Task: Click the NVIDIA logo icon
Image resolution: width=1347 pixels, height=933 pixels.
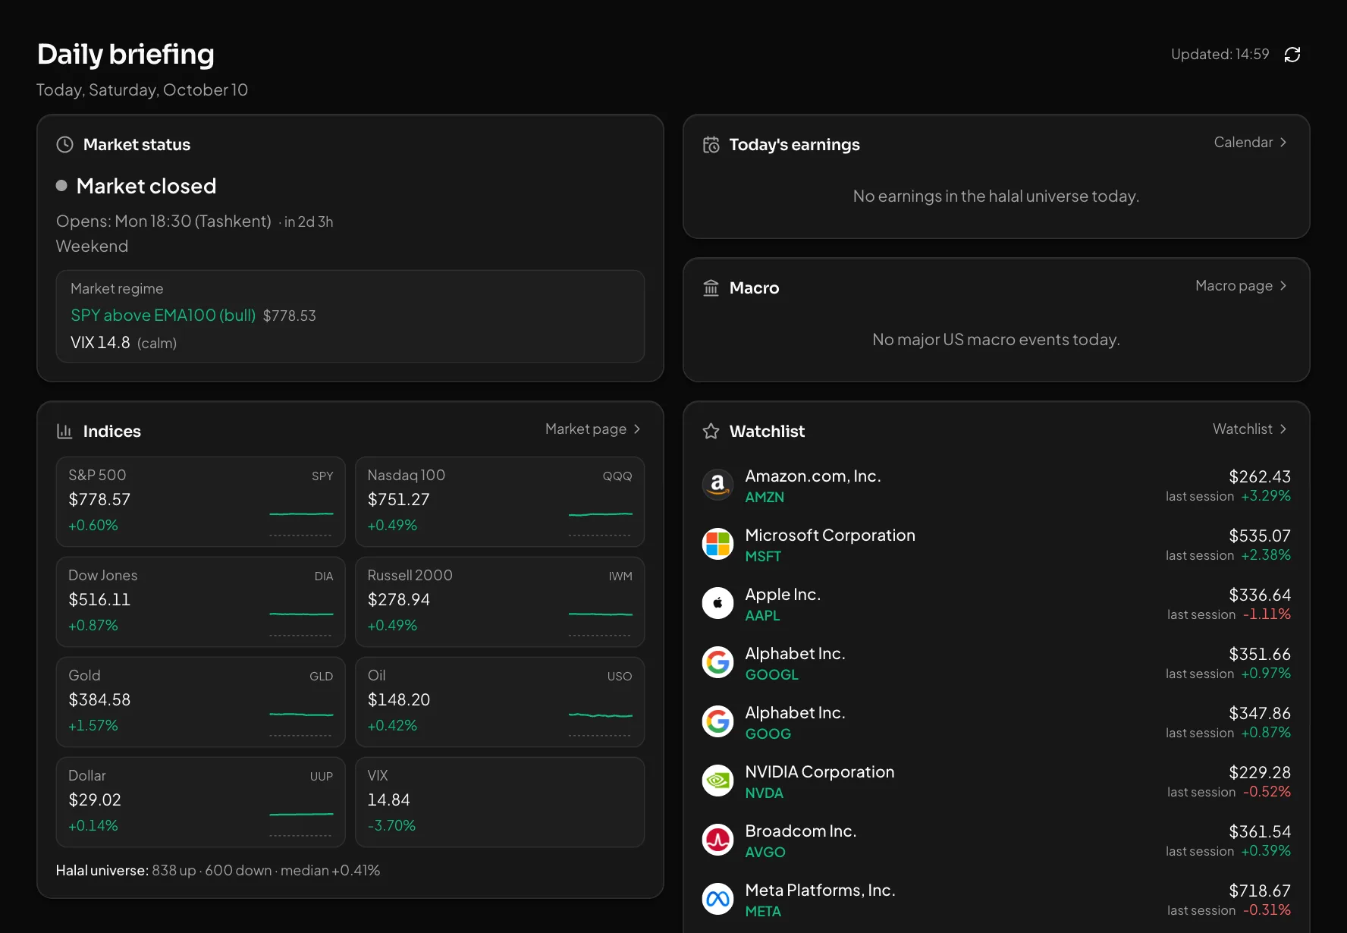Action: tap(717, 781)
